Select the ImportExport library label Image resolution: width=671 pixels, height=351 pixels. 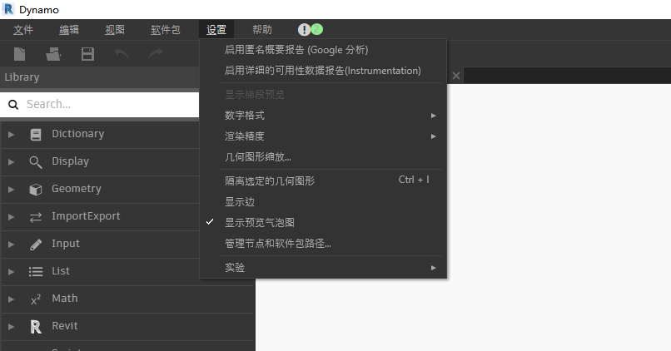86,216
